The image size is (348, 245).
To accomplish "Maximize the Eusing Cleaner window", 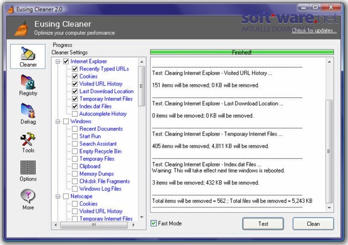I will [x=315, y=7].
